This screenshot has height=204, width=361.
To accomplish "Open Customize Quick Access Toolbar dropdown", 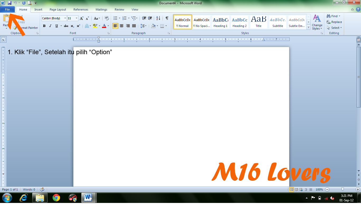I will tap(36, 3).
